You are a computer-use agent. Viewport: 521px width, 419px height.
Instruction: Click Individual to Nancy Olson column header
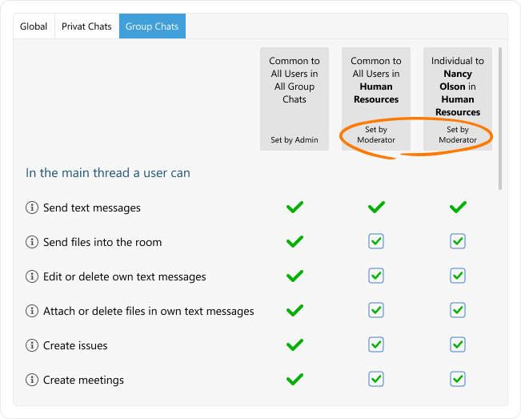click(x=458, y=99)
